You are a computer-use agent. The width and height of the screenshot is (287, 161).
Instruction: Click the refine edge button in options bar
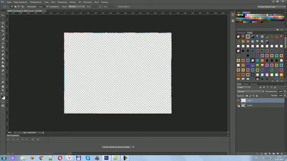point(123,7)
